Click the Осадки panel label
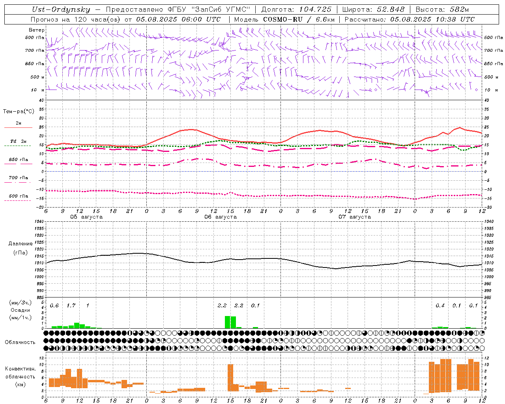The image size is (505, 404). point(20,310)
